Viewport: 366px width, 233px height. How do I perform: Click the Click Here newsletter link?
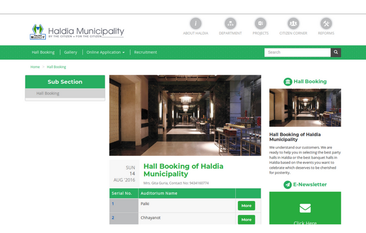[x=305, y=223]
